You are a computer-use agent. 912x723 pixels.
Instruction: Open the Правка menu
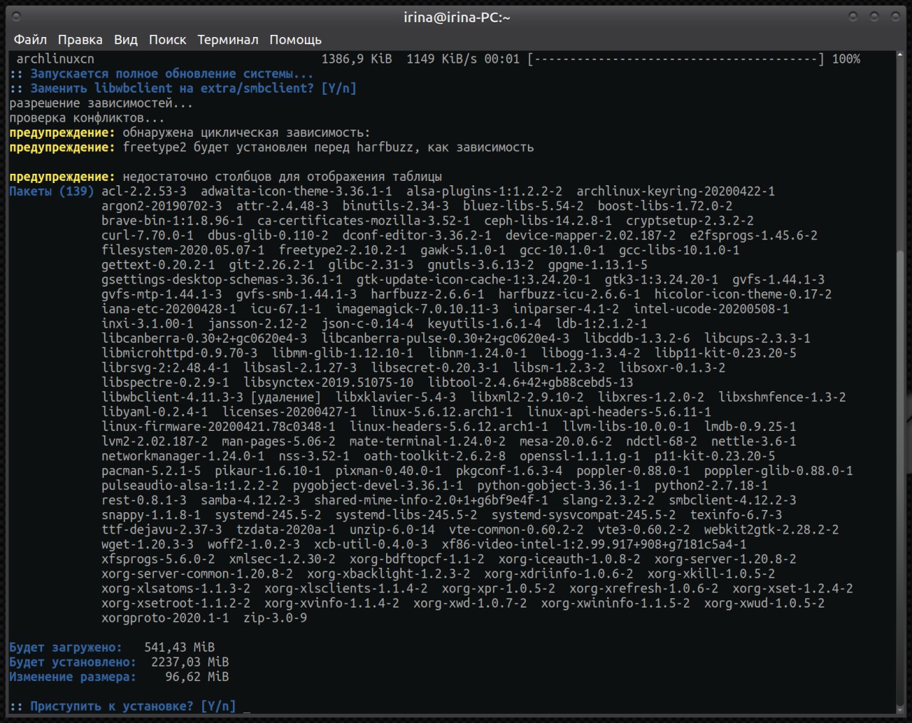[x=80, y=40]
